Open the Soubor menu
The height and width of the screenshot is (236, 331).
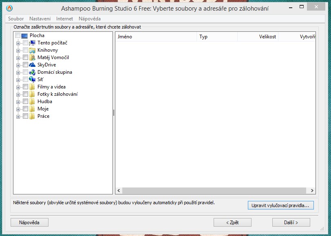[x=16, y=19]
